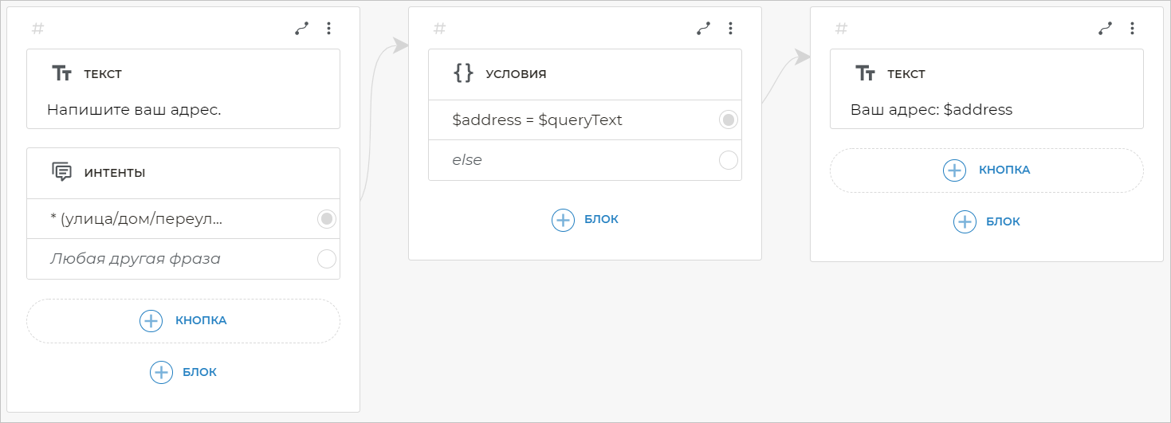
Task: Click the hash label on the conditions card
Action: click(439, 29)
